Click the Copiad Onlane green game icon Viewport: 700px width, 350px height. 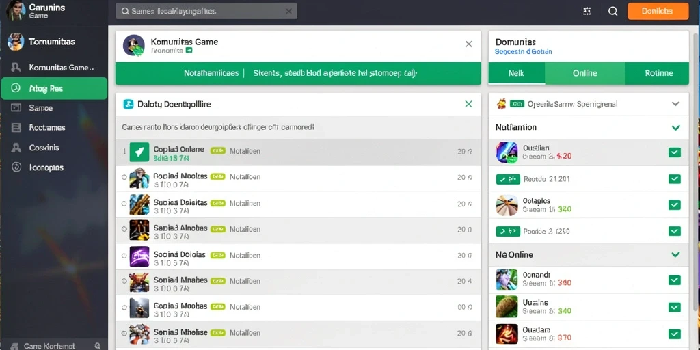139,152
